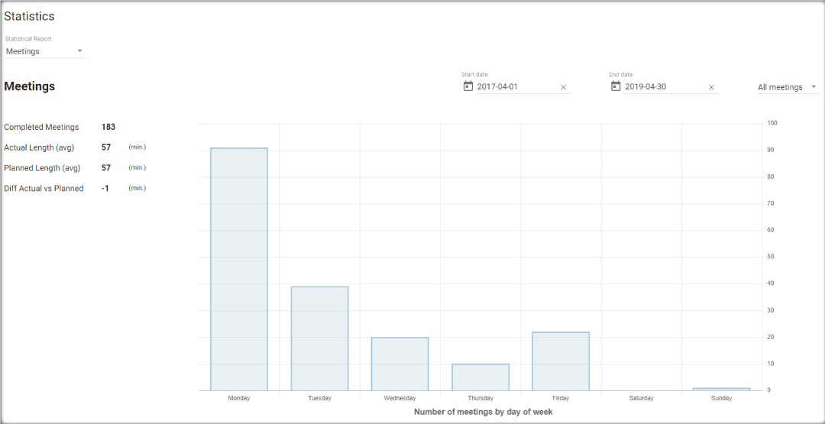Open the Statistical Report Meetings dropdown

click(44, 51)
